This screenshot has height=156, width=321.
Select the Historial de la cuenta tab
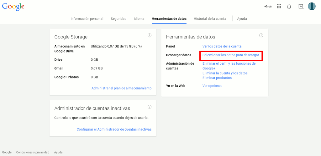(210, 19)
